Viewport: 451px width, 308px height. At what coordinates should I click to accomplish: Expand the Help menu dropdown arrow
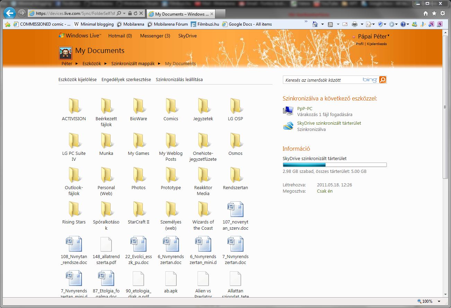408,24
